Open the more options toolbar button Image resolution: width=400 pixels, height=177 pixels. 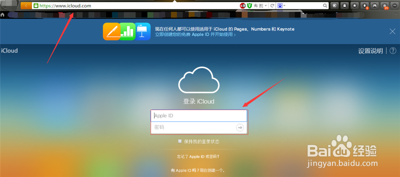point(394,6)
